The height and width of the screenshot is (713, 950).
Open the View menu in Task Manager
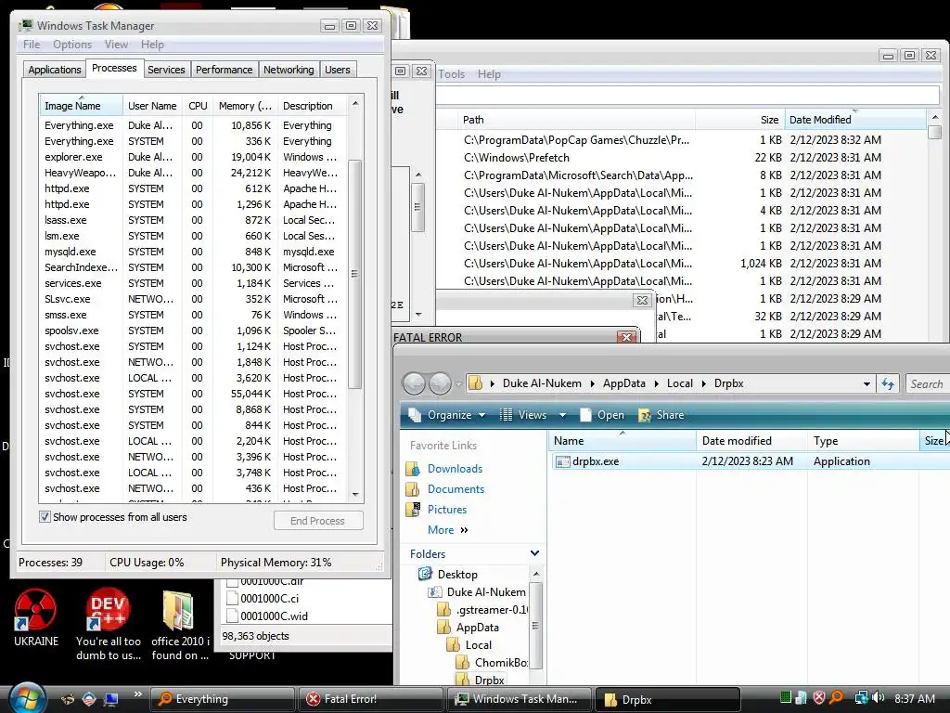coord(116,45)
